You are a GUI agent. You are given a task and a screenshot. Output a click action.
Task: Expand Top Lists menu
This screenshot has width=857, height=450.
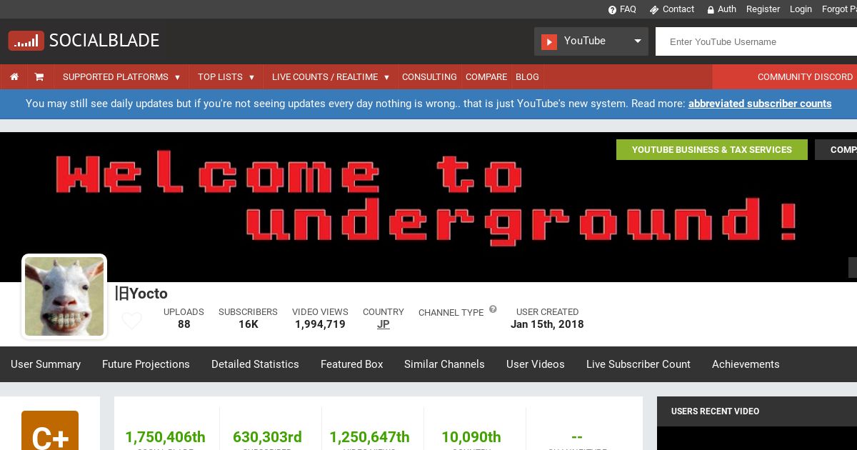point(226,77)
